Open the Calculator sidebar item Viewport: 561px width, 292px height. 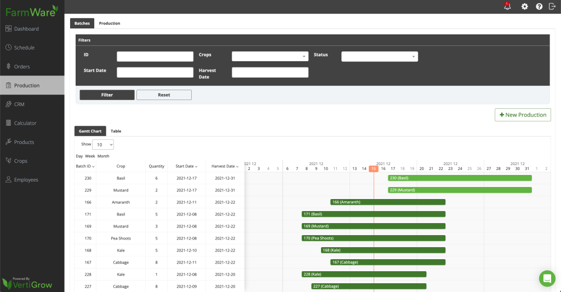25,123
